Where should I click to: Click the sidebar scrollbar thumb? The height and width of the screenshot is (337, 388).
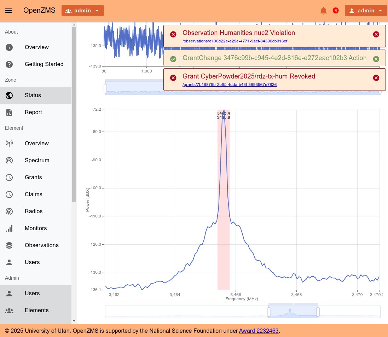[74, 115]
